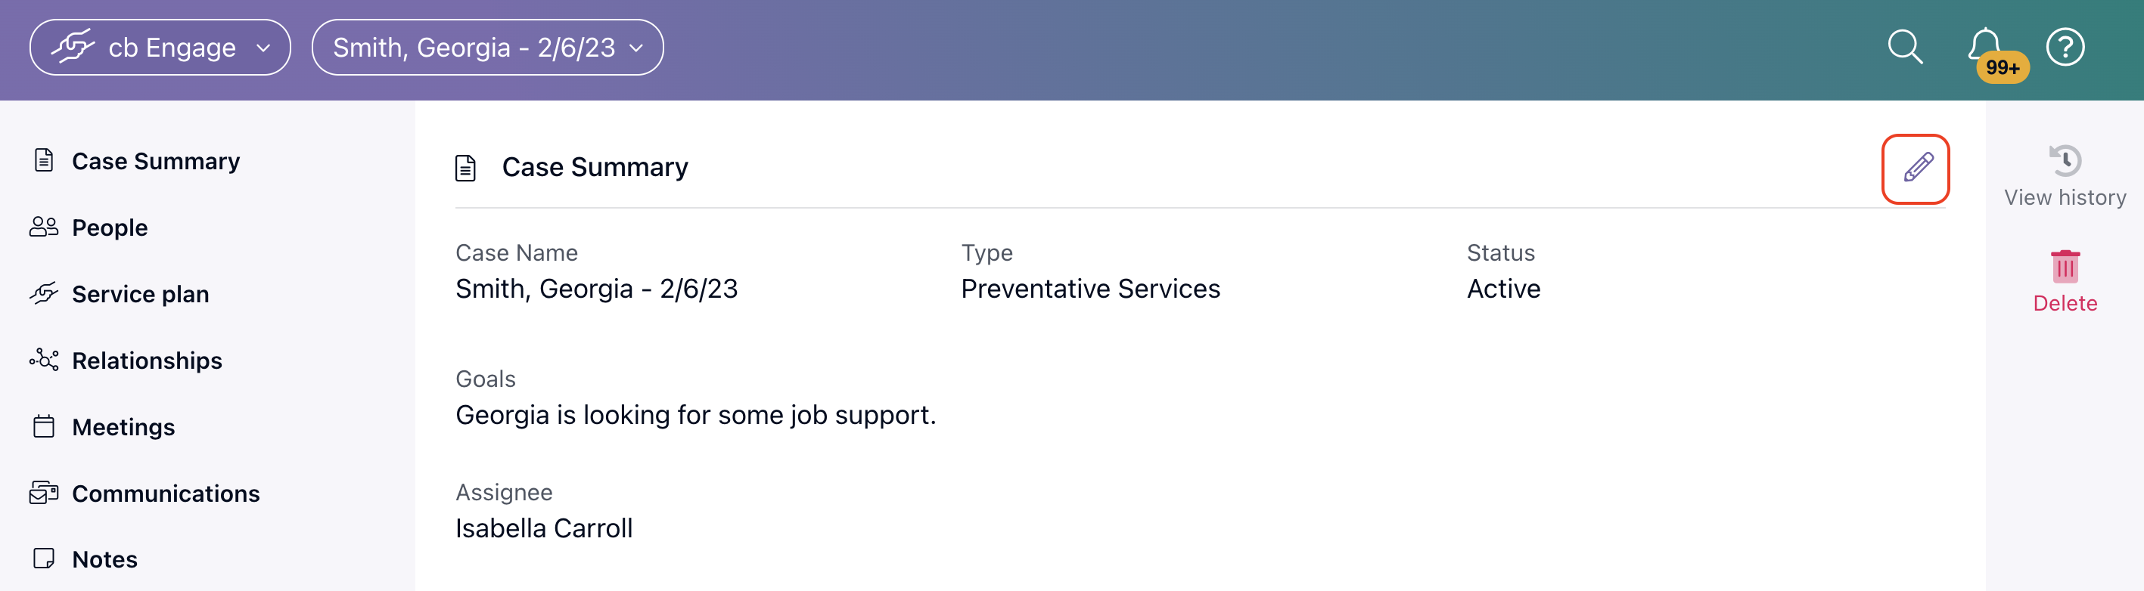Click the Notes icon in sidebar
The height and width of the screenshot is (591, 2144).
pos(44,559)
